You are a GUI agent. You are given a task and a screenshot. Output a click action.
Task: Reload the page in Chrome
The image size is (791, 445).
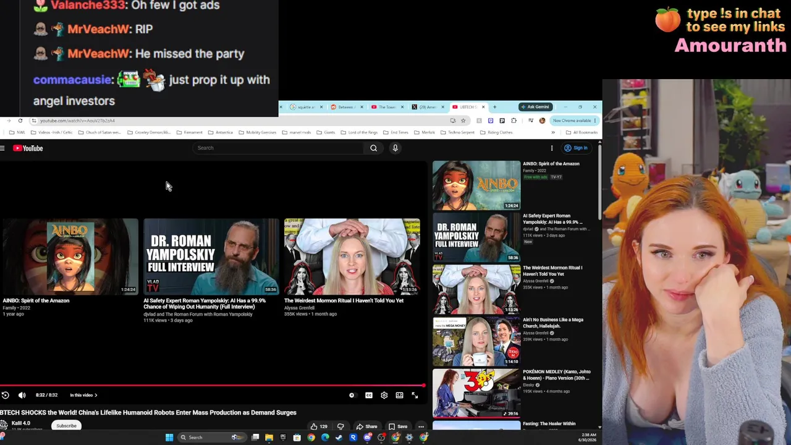[x=20, y=121]
